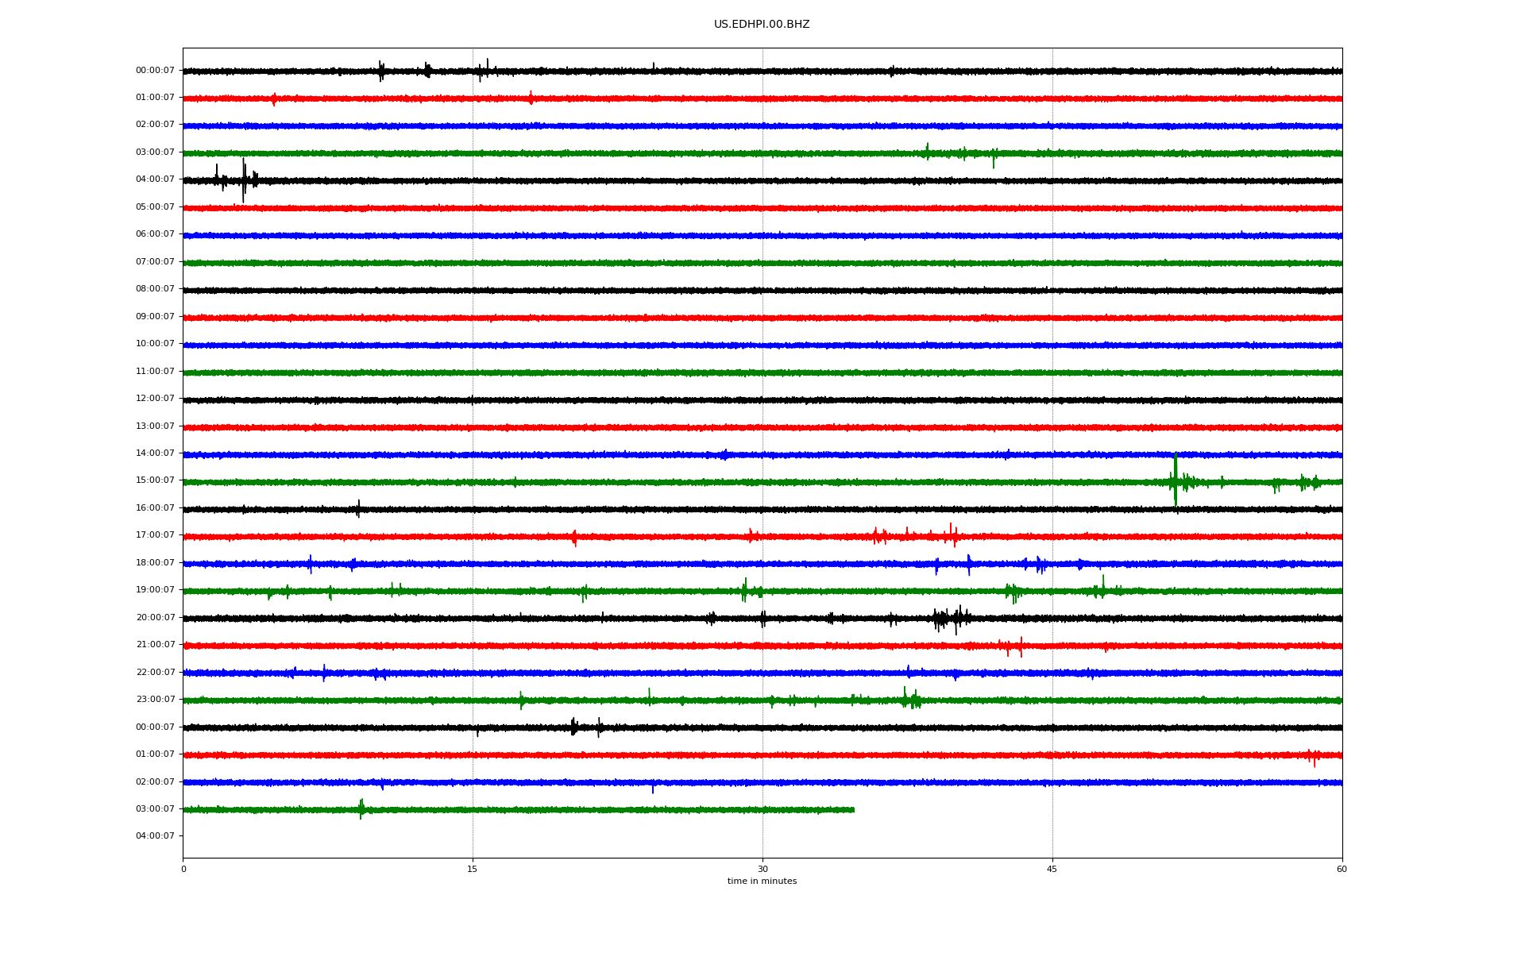This screenshot has width=1525, height=953.
Task: Click the 15:00:07 green trace big event
Action: (x=1175, y=480)
